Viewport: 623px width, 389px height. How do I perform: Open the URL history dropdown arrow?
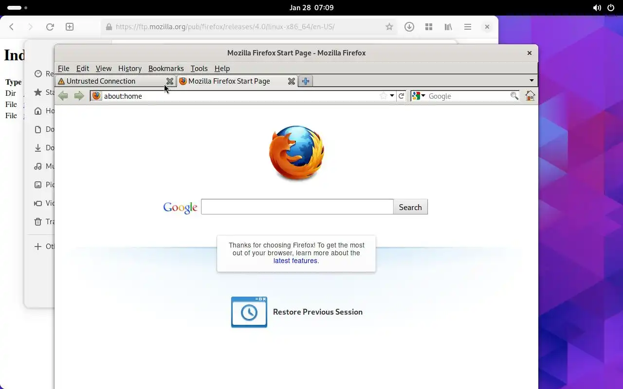coord(392,96)
